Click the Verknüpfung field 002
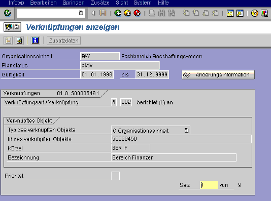The height and width of the screenshot is (201, 271). coord(126,102)
